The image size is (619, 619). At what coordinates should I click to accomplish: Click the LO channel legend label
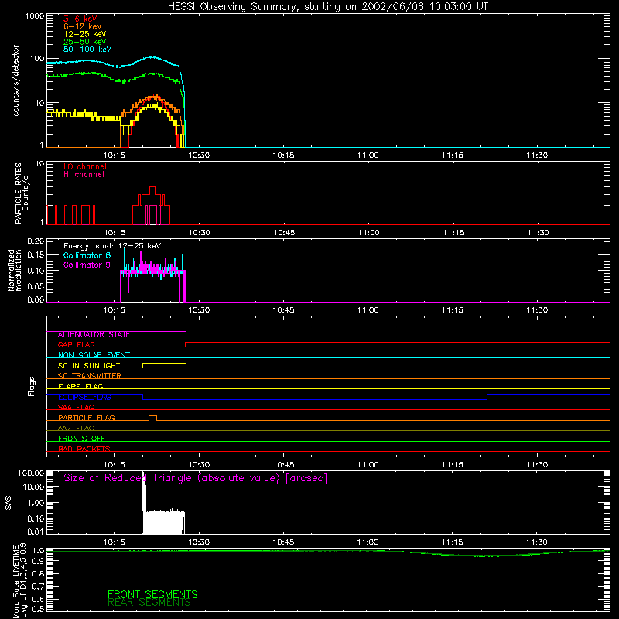85,166
